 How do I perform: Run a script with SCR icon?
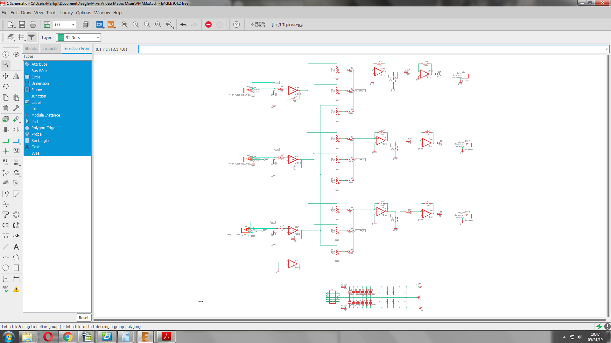[100, 24]
